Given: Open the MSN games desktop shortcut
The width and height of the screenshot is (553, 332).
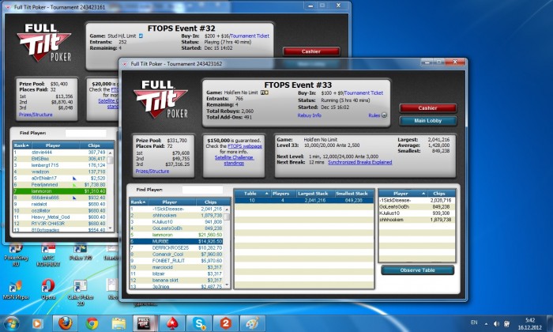Looking at the screenshot, I should click(x=16, y=290).
